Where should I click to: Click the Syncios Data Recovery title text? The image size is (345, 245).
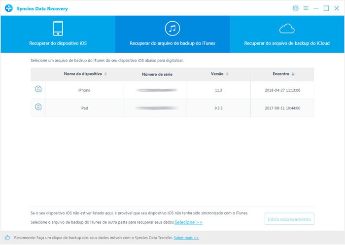[42, 9]
